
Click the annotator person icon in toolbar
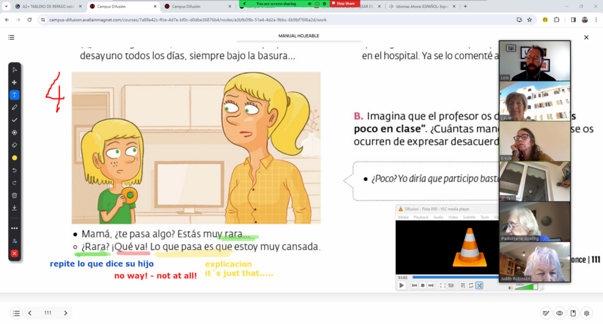[14, 241]
